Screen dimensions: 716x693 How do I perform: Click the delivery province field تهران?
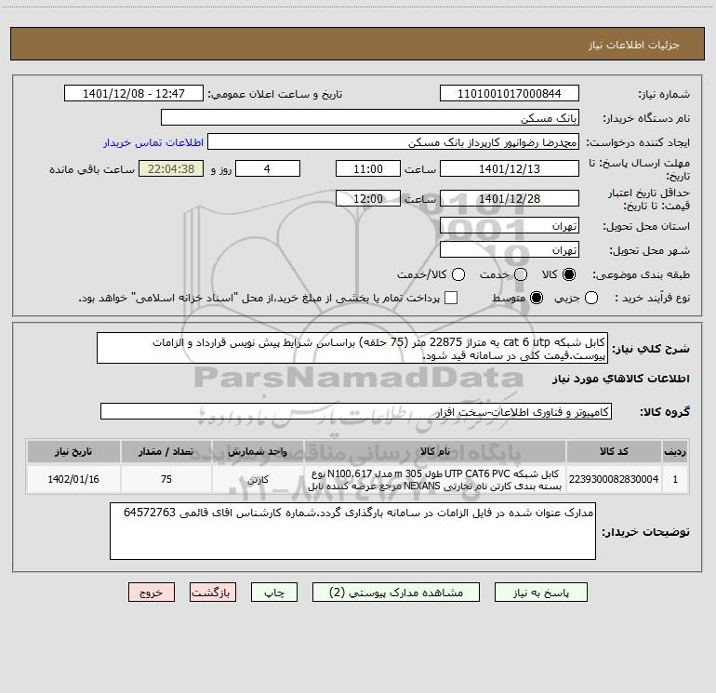tap(510, 226)
